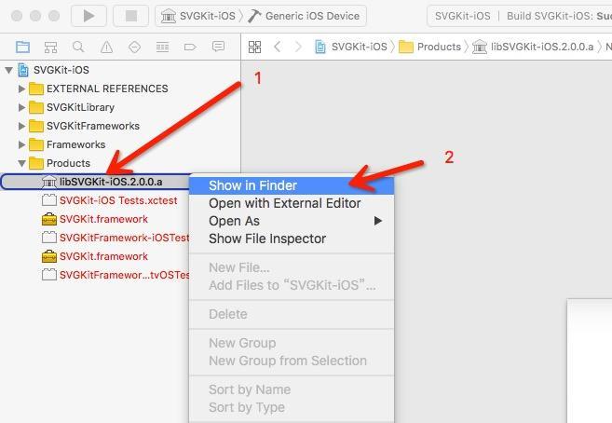Viewport: 612px width, 423px height.
Task: Select Open with External Editor
Action: pyautogui.click(x=284, y=203)
